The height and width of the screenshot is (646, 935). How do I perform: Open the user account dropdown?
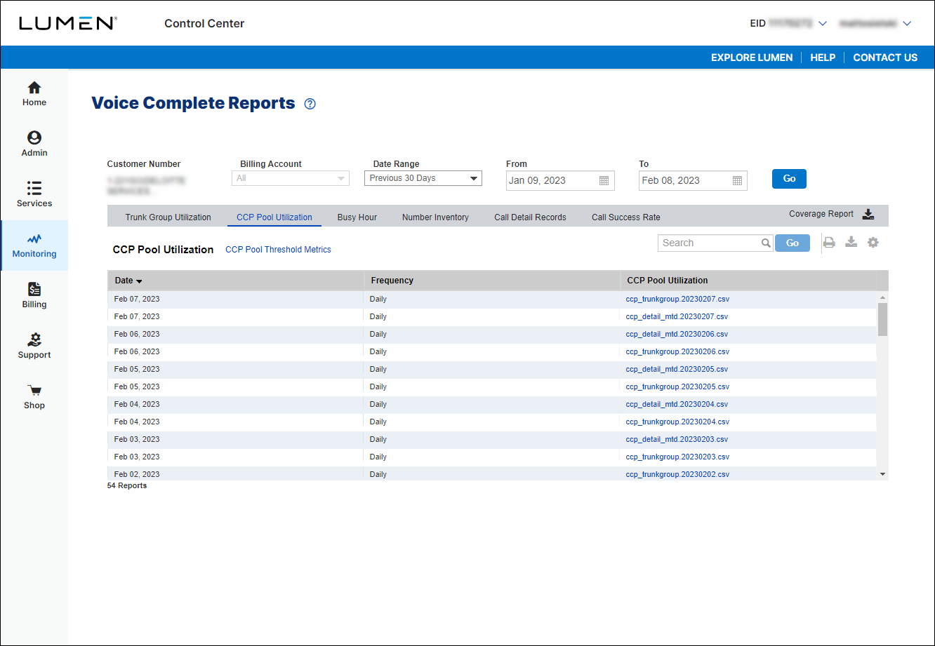907,24
